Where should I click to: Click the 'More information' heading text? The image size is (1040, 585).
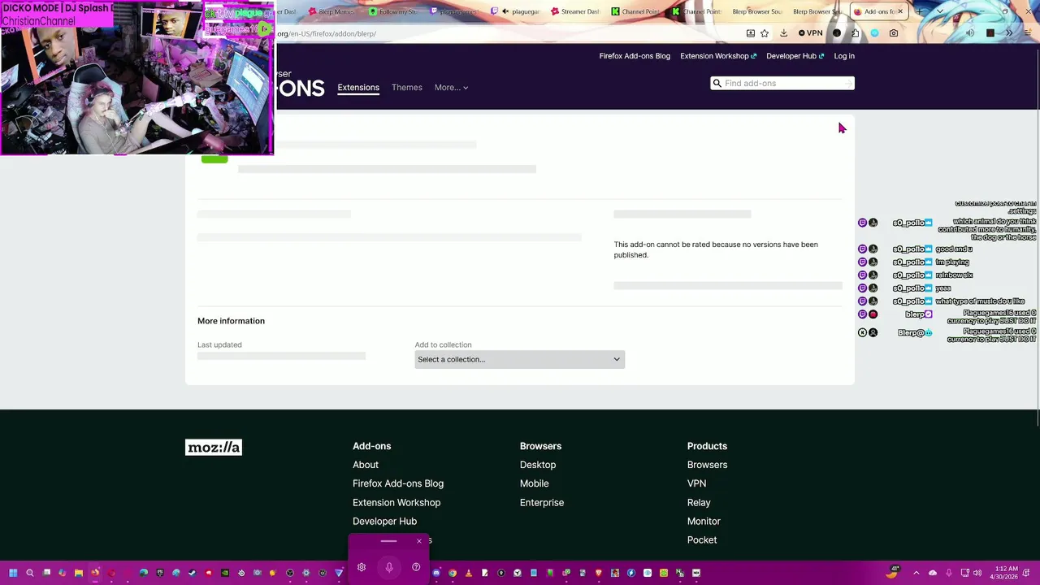[x=231, y=321]
